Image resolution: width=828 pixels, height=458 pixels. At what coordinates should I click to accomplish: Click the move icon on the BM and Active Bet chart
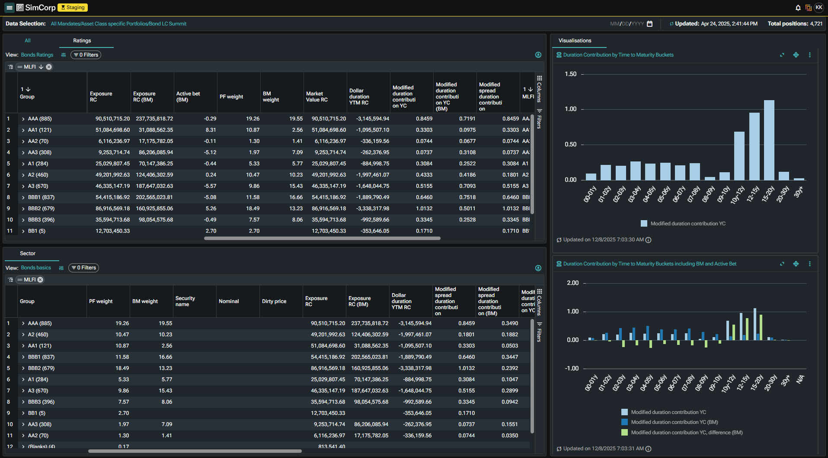(x=796, y=264)
